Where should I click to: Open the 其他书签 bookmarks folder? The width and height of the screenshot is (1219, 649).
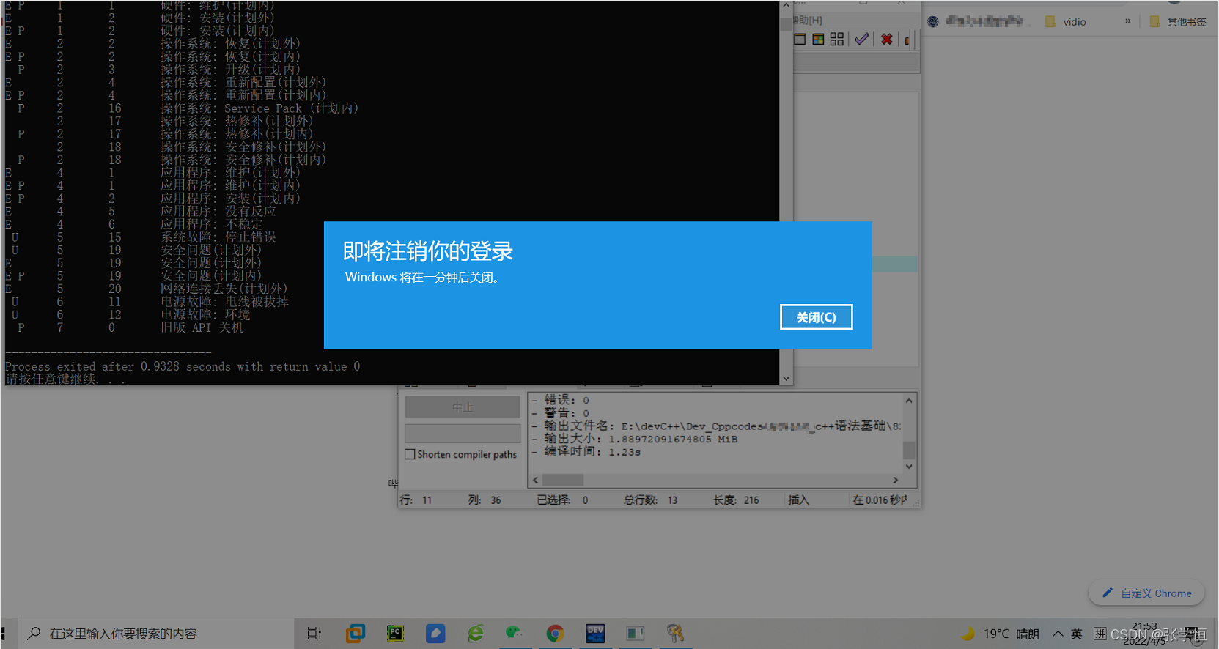tap(1178, 22)
